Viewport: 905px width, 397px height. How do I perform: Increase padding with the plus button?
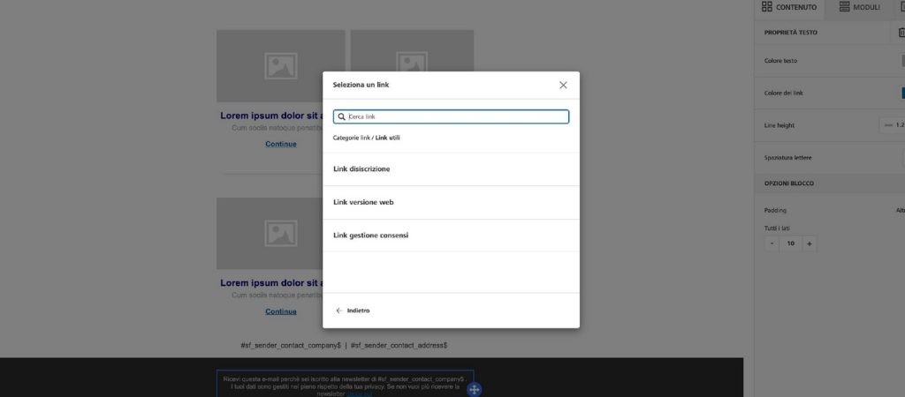810,243
